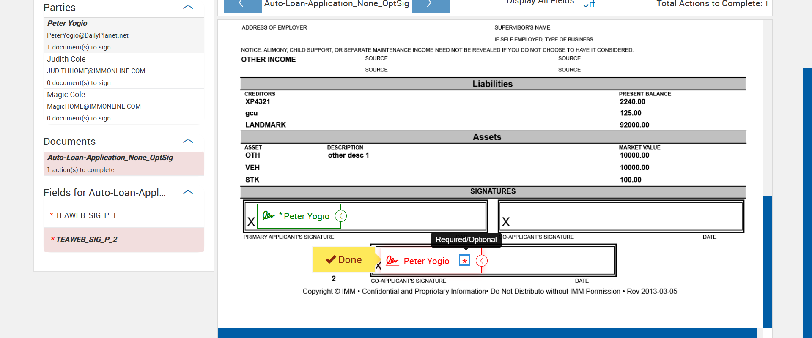This screenshot has height=338, width=812.
Task: Click the red circled arrow icon
Action: coord(482,261)
